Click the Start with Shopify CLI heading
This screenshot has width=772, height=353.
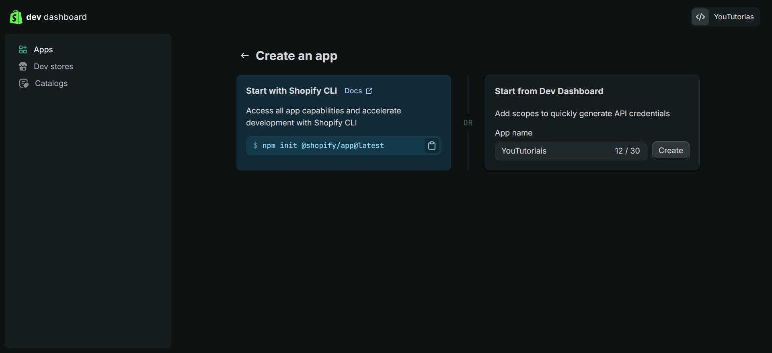[x=292, y=91]
